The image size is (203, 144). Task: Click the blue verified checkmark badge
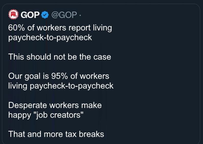click(x=45, y=15)
